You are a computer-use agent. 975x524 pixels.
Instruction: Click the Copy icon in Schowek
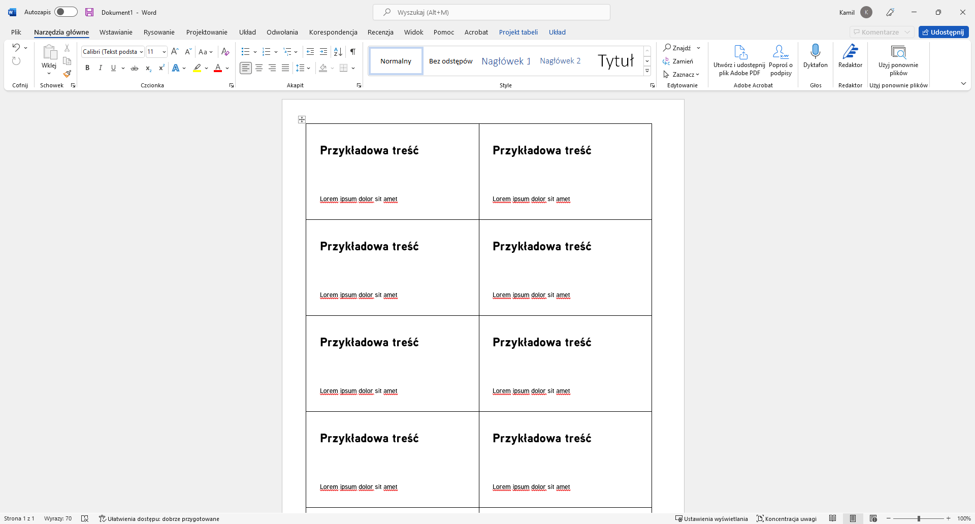[x=67, y=61]
